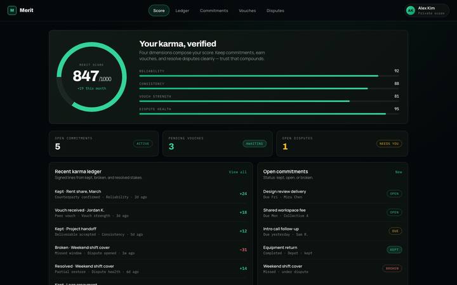Image resolution: width=457 pixels, height=285 pixels.
Task: Click OPEN badge for Design review delivery
Action: click(x=394, y=194)
